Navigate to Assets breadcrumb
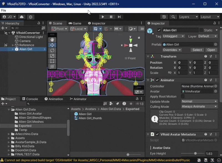The image size is (222, 163). 76,109
